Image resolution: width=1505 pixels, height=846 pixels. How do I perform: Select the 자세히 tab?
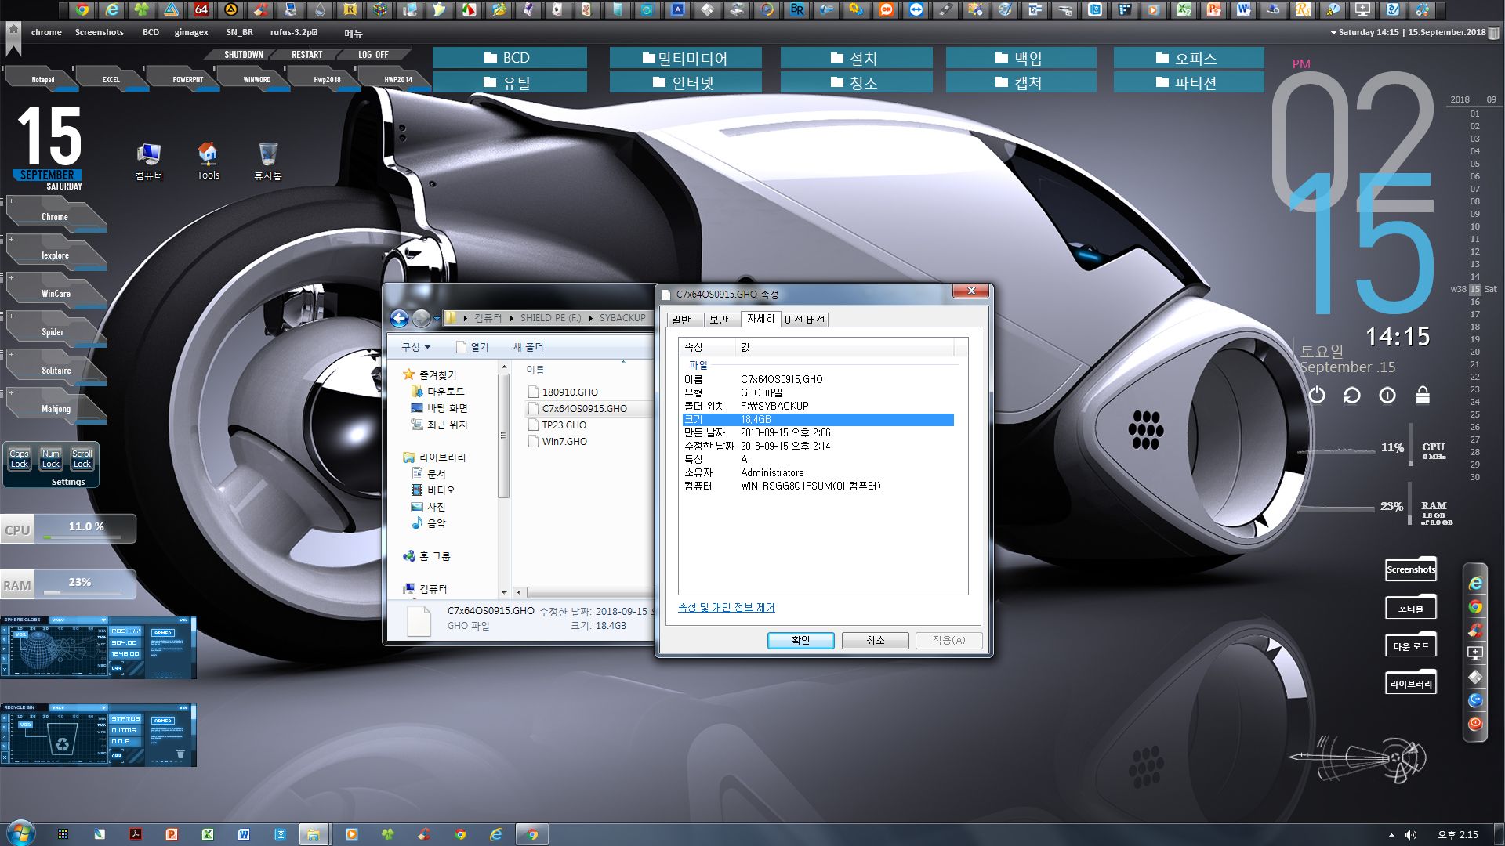tap(760, 318)
